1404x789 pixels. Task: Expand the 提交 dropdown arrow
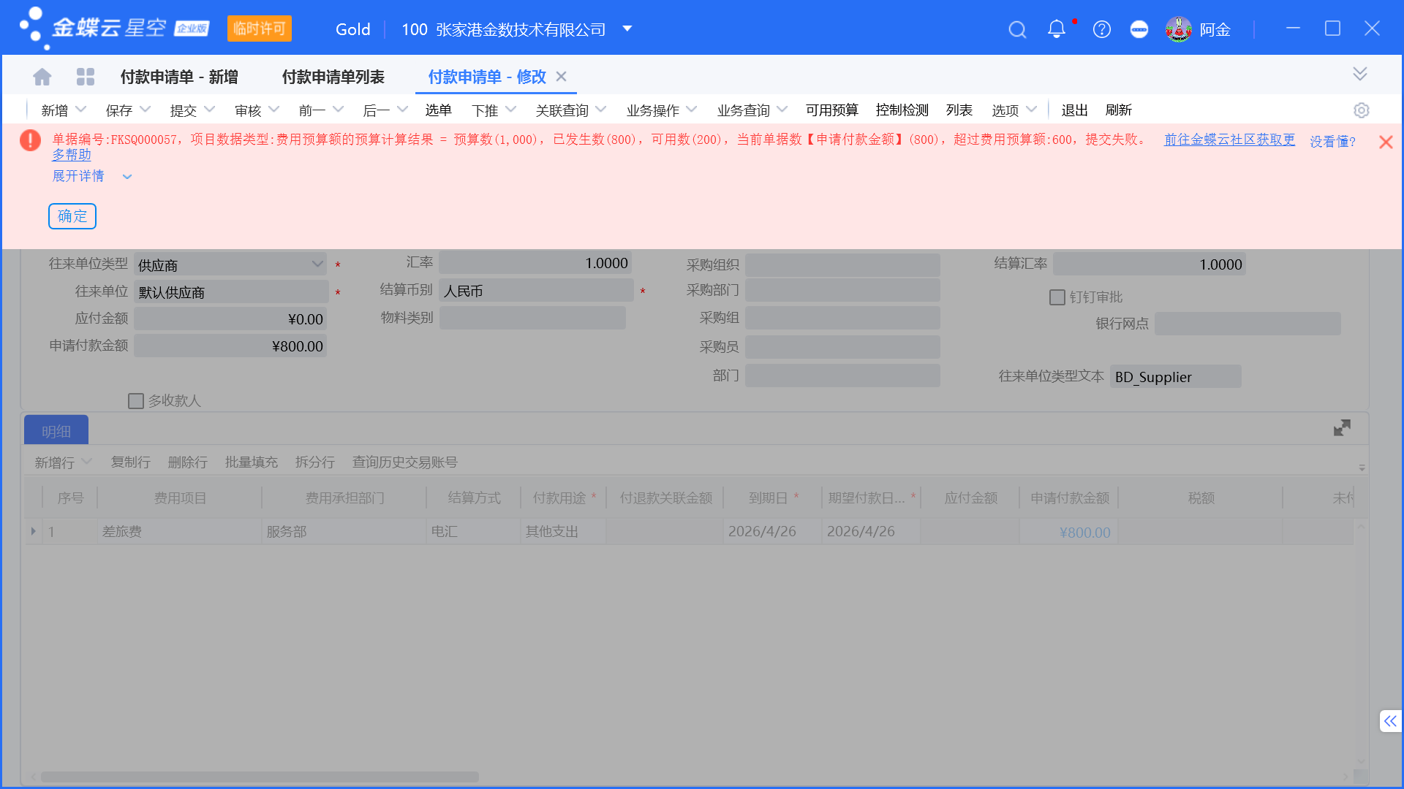210,110
